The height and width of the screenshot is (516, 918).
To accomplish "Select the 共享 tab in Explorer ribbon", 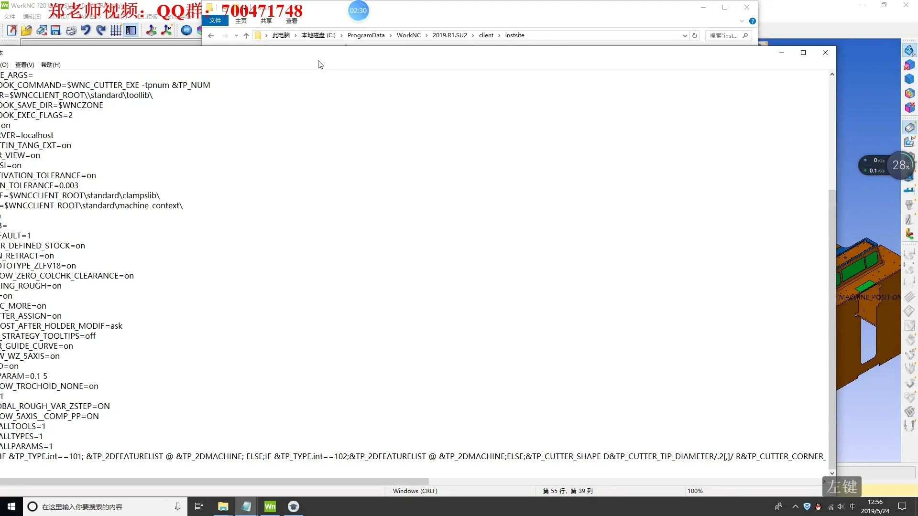I will pos(266,21).
